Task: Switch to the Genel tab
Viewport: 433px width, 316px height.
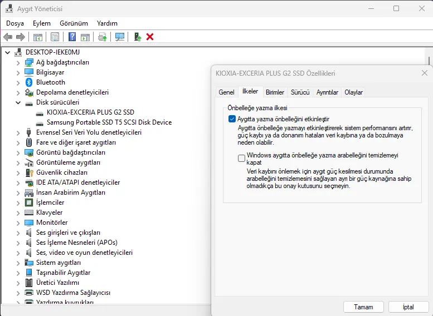Action: click(226, 92)
